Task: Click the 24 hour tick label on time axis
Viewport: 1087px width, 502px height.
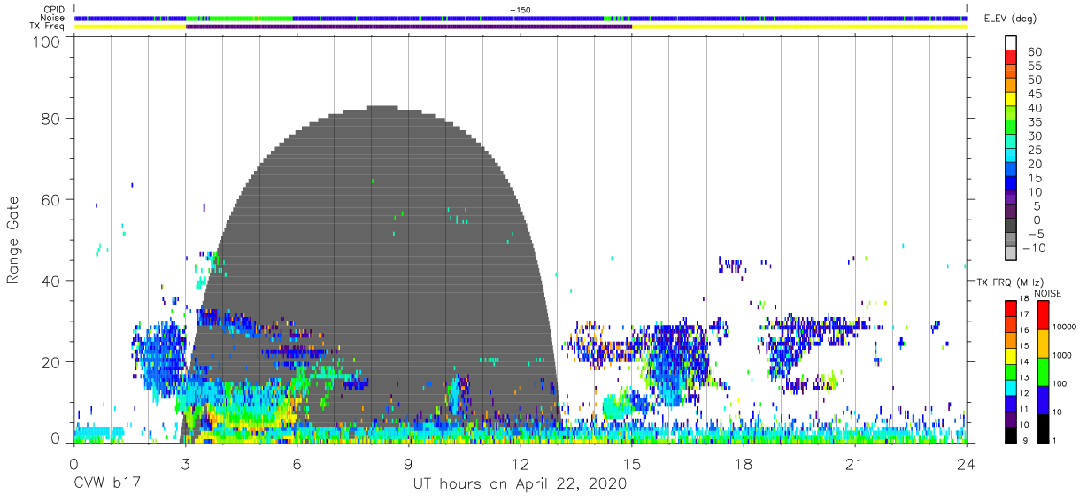Action: click(x=967, y=464)
